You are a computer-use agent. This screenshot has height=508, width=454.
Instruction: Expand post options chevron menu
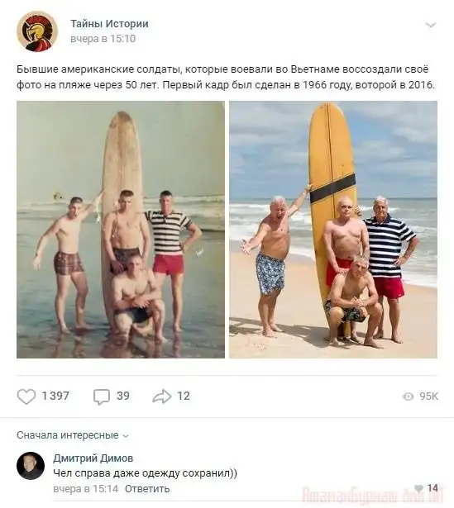click(430, 25)
